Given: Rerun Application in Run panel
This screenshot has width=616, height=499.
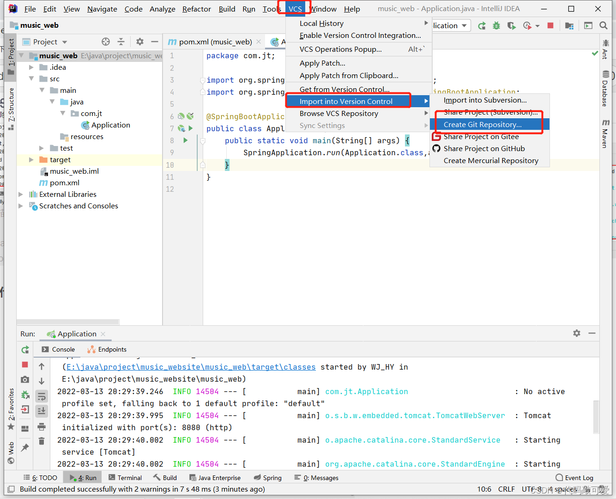Looking at the screenshot, I should point(25,350).
